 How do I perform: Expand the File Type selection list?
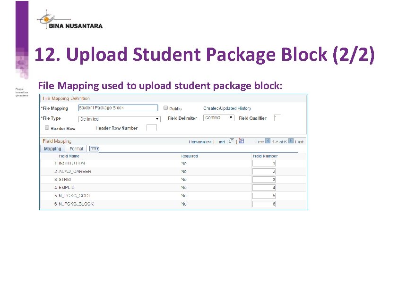[156, 119]
